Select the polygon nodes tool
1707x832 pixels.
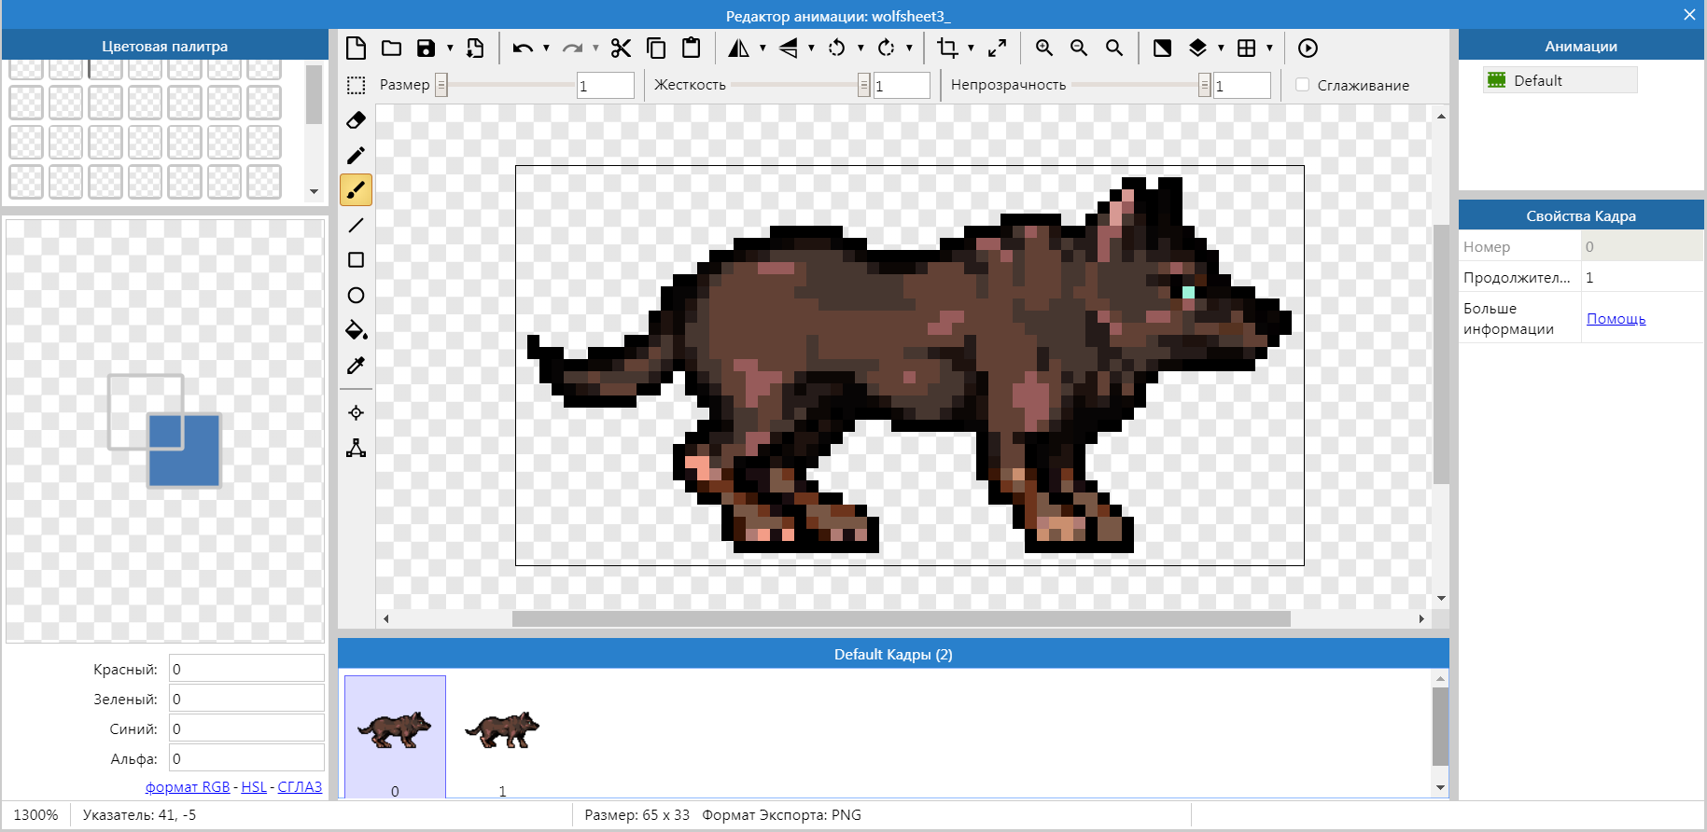pos(356,448)
